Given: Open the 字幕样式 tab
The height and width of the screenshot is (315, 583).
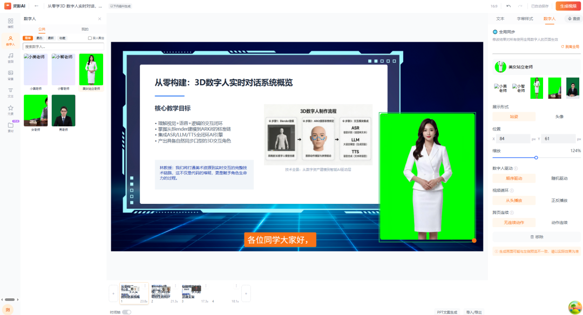Looking at the screenshot, I should pos(525,18).
